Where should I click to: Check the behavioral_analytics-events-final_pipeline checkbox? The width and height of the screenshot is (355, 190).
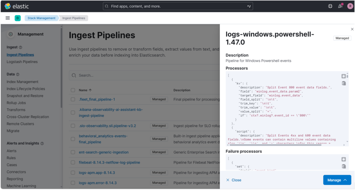pos(73,139)
